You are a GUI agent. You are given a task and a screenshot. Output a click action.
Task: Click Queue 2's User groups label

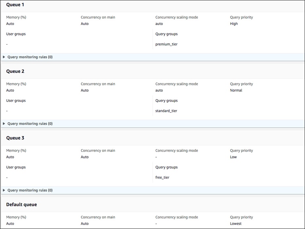point(16,101)
